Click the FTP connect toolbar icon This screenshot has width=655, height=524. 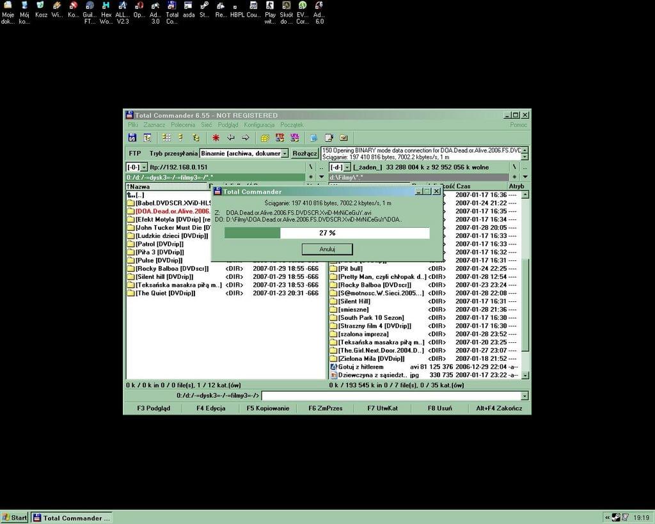point(280,138)
